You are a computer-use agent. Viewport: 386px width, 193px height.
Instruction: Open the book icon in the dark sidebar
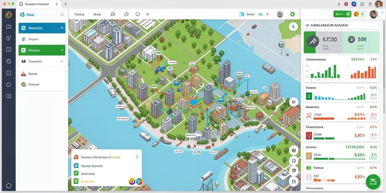pyautogui.click(x=9, y=27)
